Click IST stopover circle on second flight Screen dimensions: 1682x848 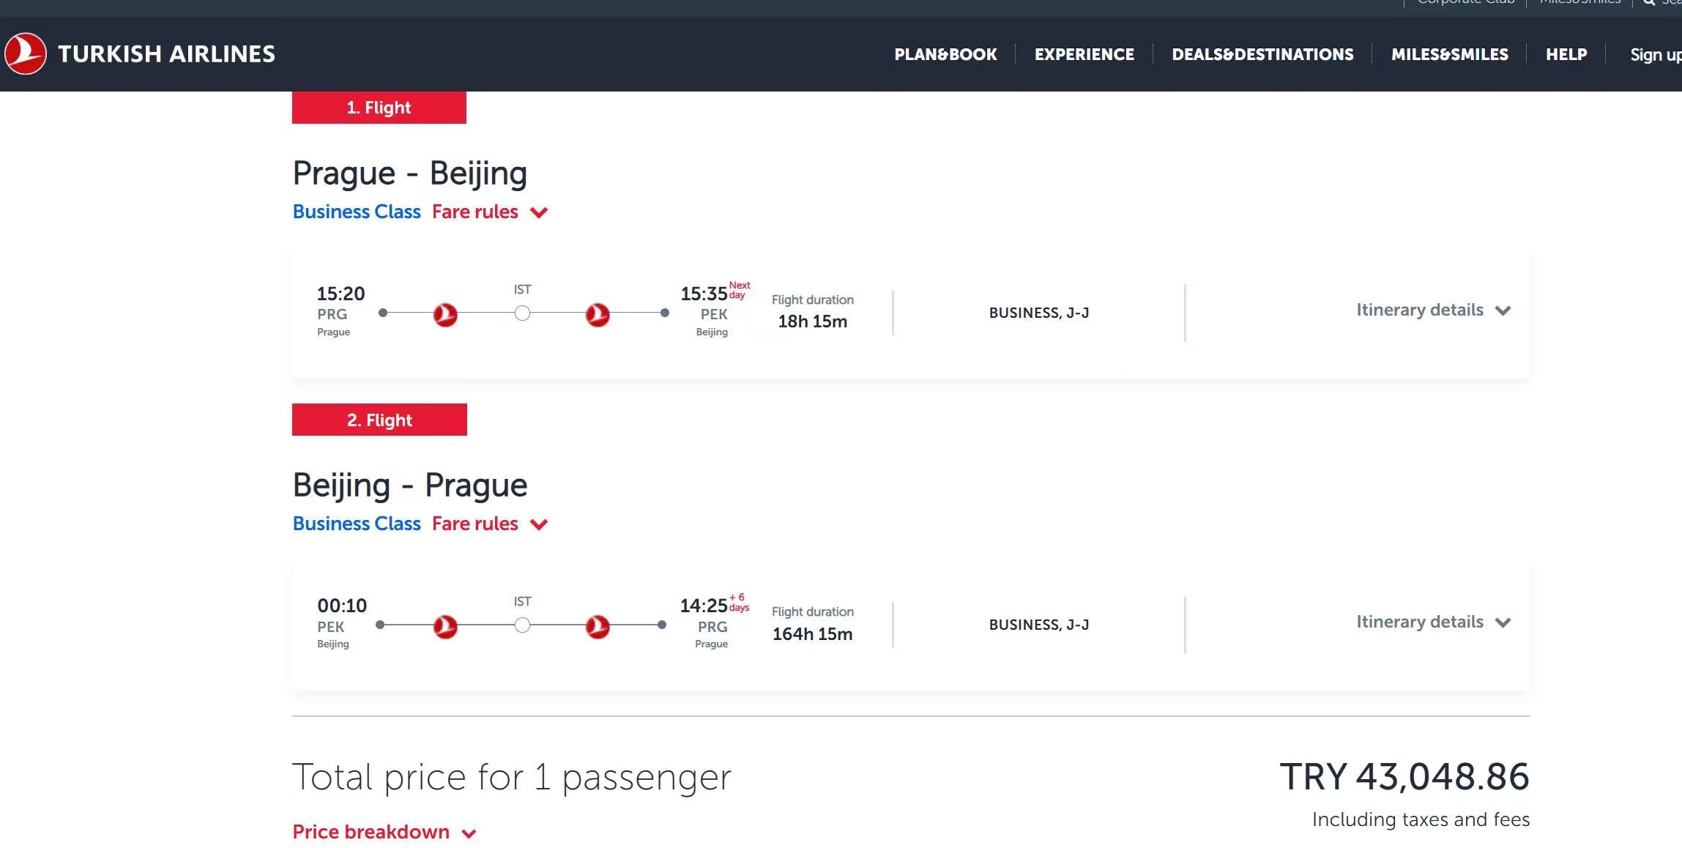point(522,625)
